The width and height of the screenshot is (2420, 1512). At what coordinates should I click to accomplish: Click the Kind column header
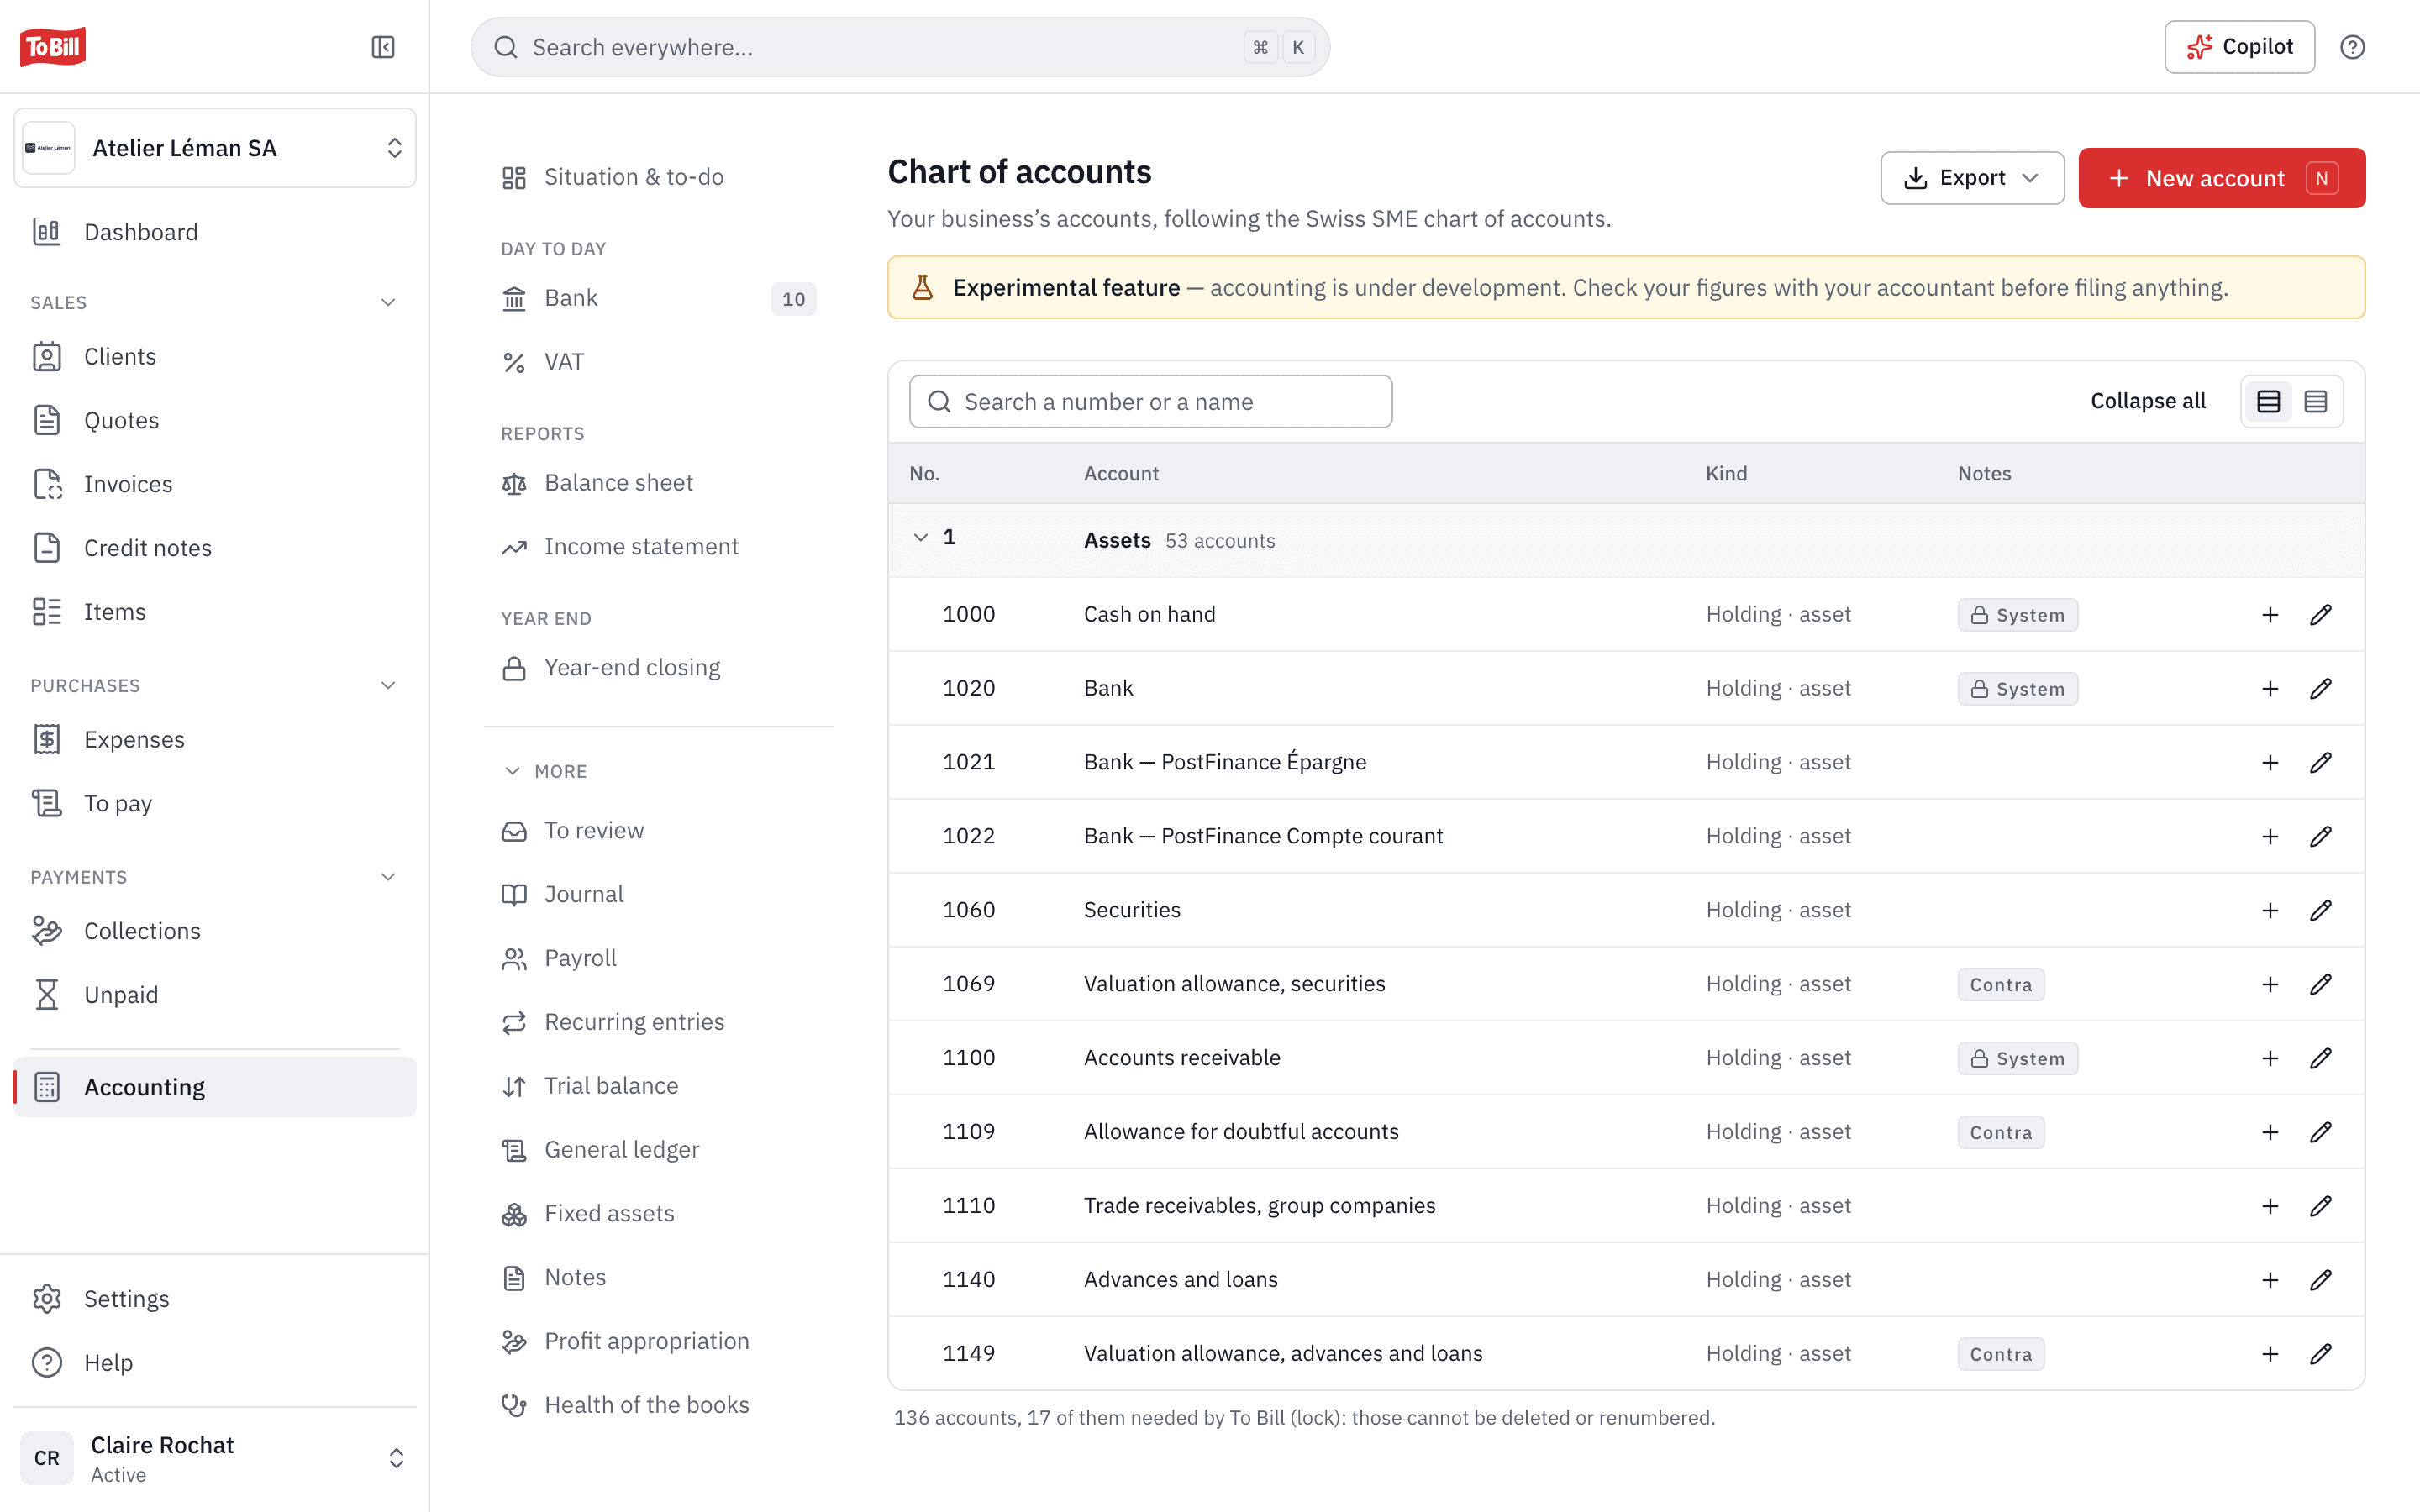click(1726, 473)
